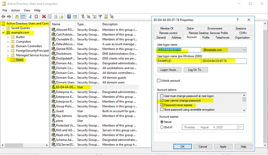Click the Log On To button
Image resolution: width=268 pixels, height=155 pixels.
pos(196,70)
